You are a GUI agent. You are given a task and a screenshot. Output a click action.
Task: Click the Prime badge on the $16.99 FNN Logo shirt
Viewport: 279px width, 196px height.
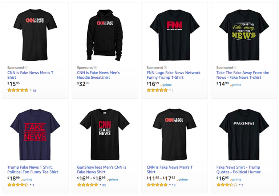166,85
